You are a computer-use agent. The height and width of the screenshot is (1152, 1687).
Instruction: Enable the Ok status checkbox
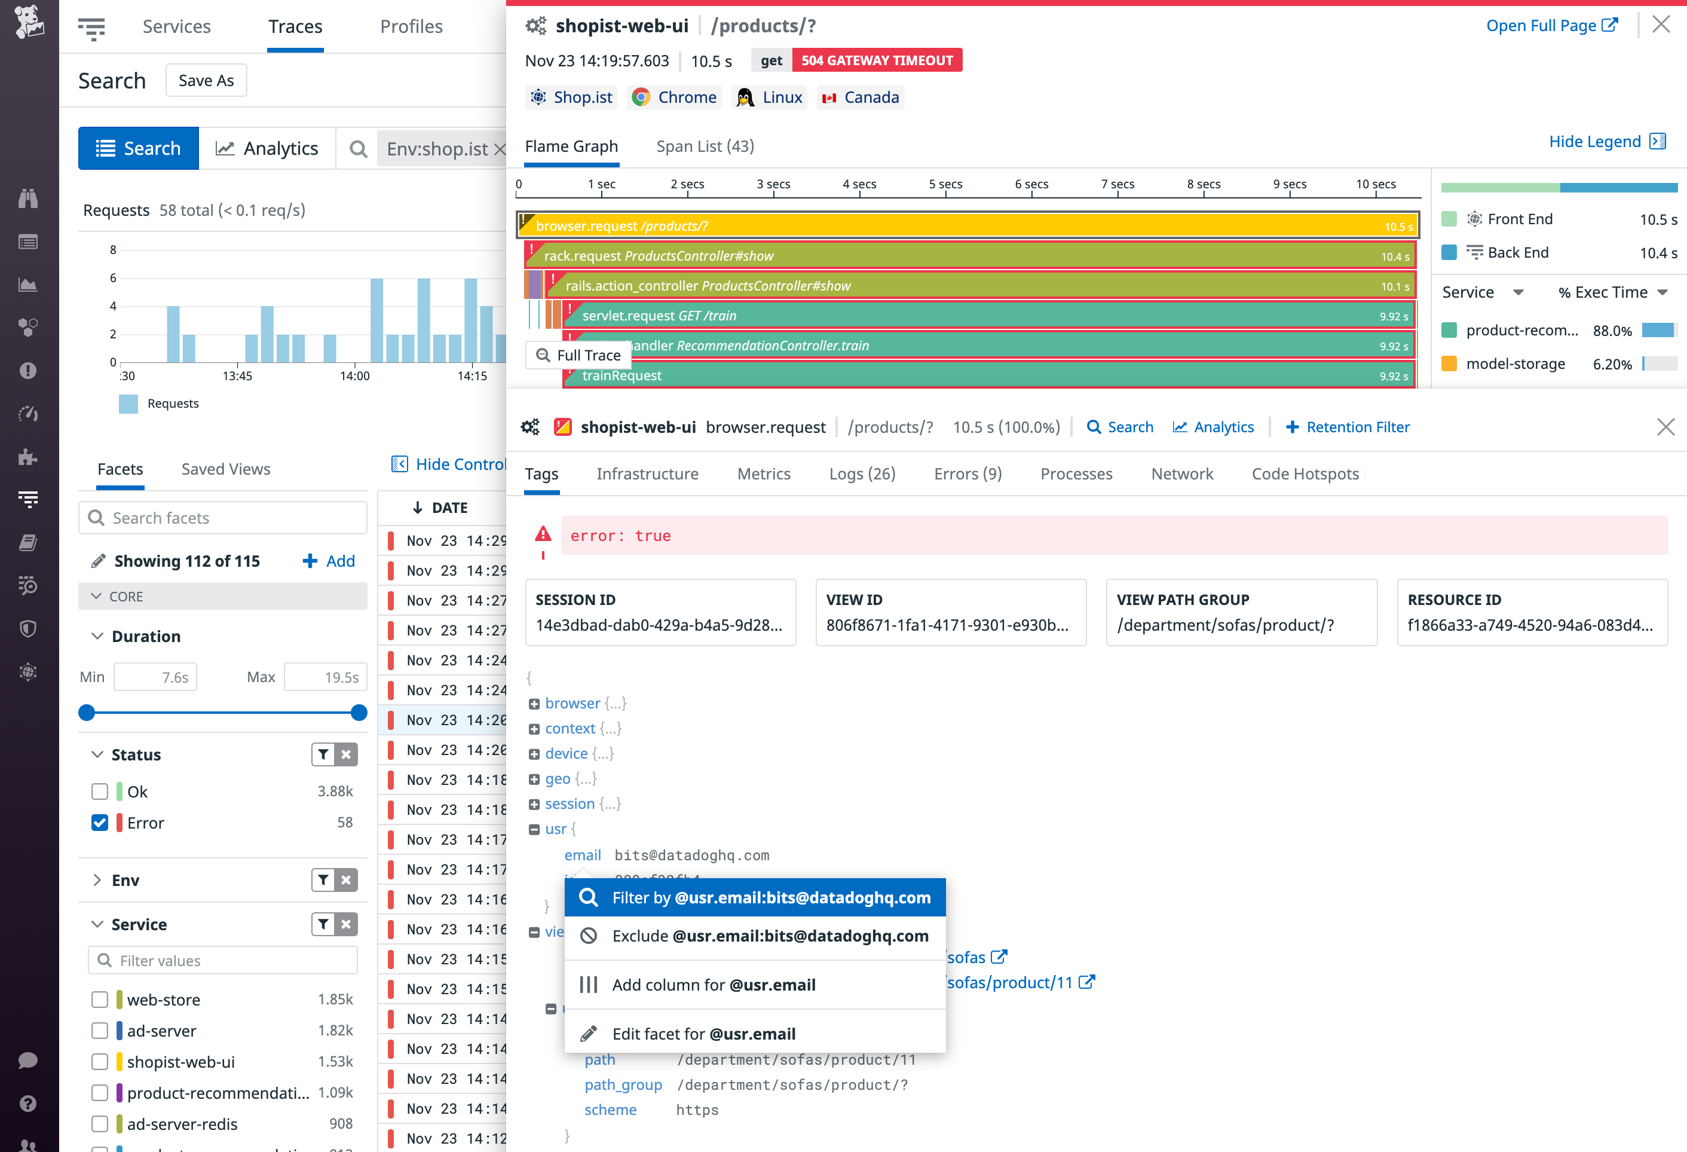[x=99, y=791]
